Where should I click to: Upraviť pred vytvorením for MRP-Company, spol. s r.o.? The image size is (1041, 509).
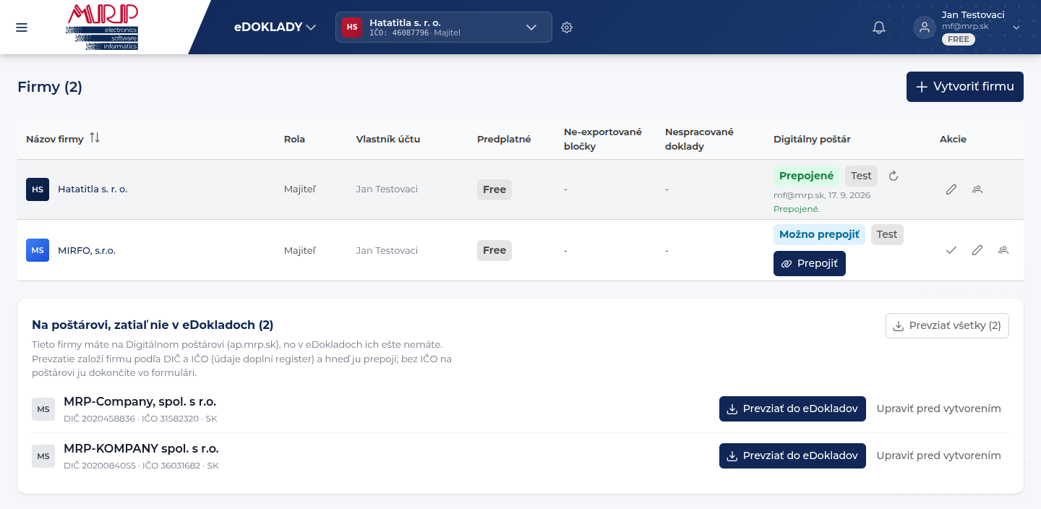[938, 409]
